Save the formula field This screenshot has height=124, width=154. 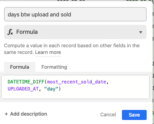(x=134, y=115)
